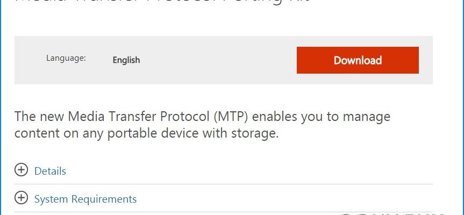Viewport: 464px width, 215px height.
Task: Click empty space right of Details row
Action: pyautogui.click(x=249, y=171)
